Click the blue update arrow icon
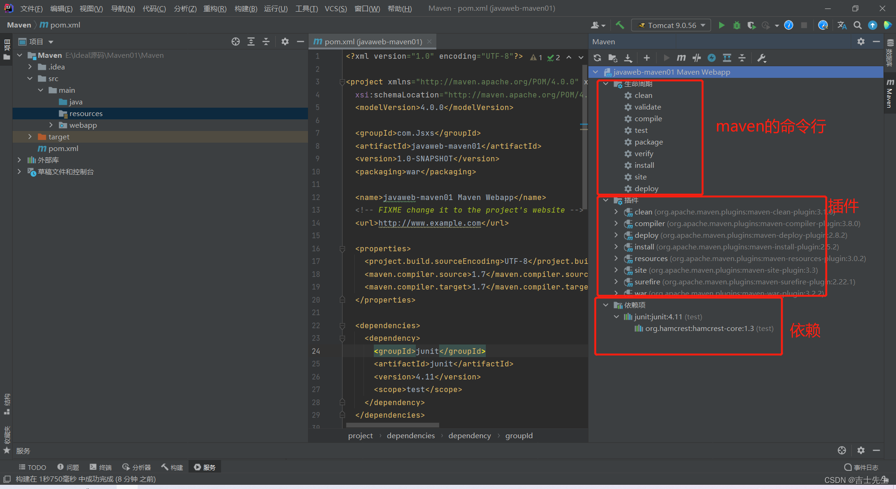The width and height of the screenshot is (896, 489). [x=873, y=25]
